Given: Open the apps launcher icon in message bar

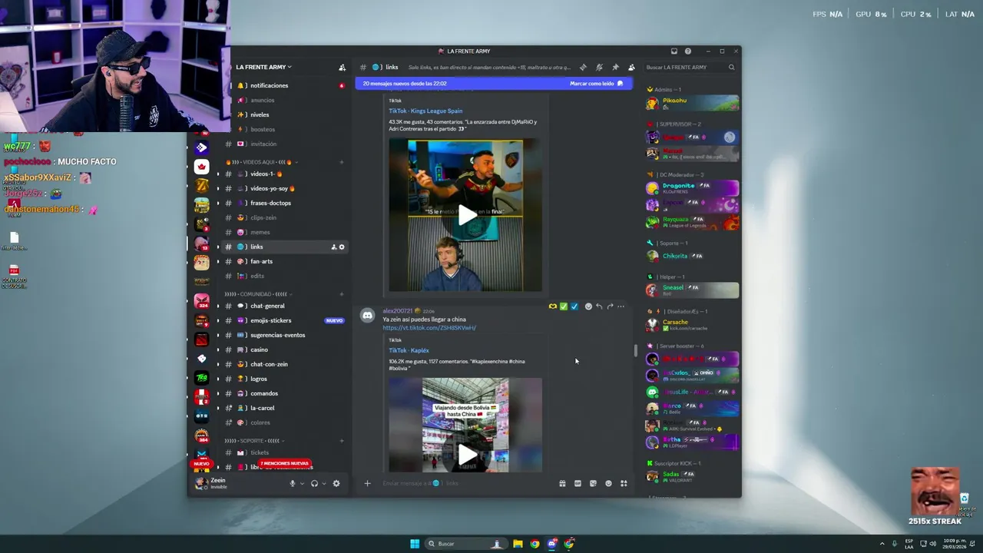Looking at the screenshot, I should [624, 483].
